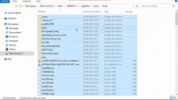The width and height of the screenshot is (178, 100).
Task: Click the prop folder icon
Action: [39, 57]
